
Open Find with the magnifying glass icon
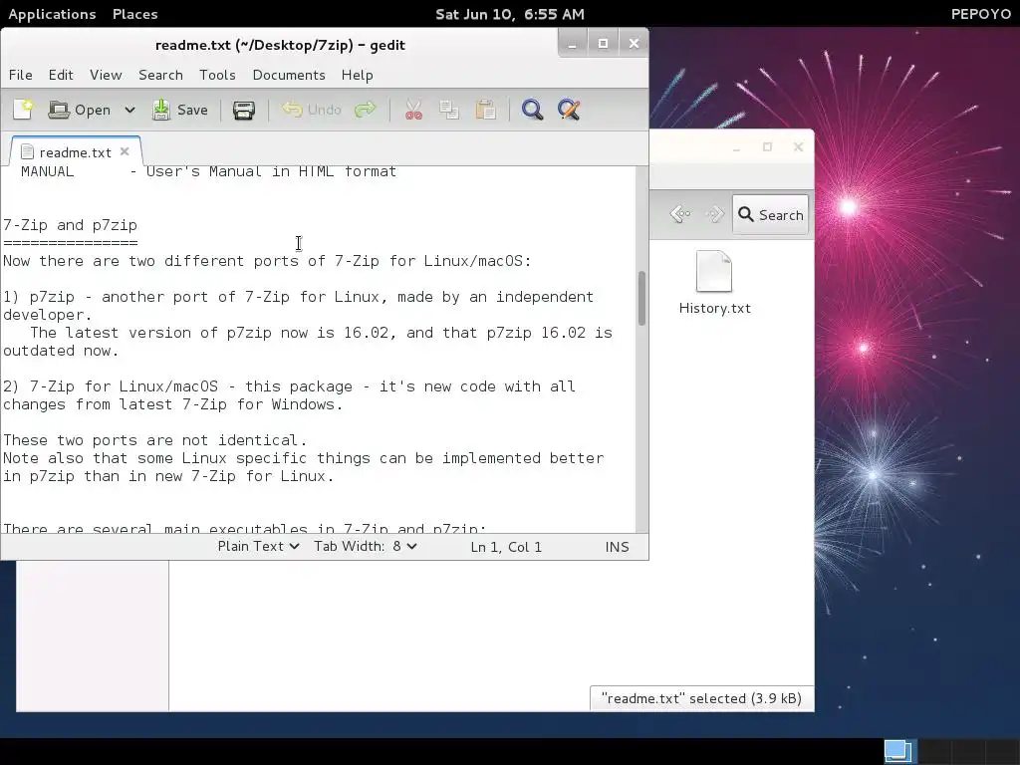[532, 110]
